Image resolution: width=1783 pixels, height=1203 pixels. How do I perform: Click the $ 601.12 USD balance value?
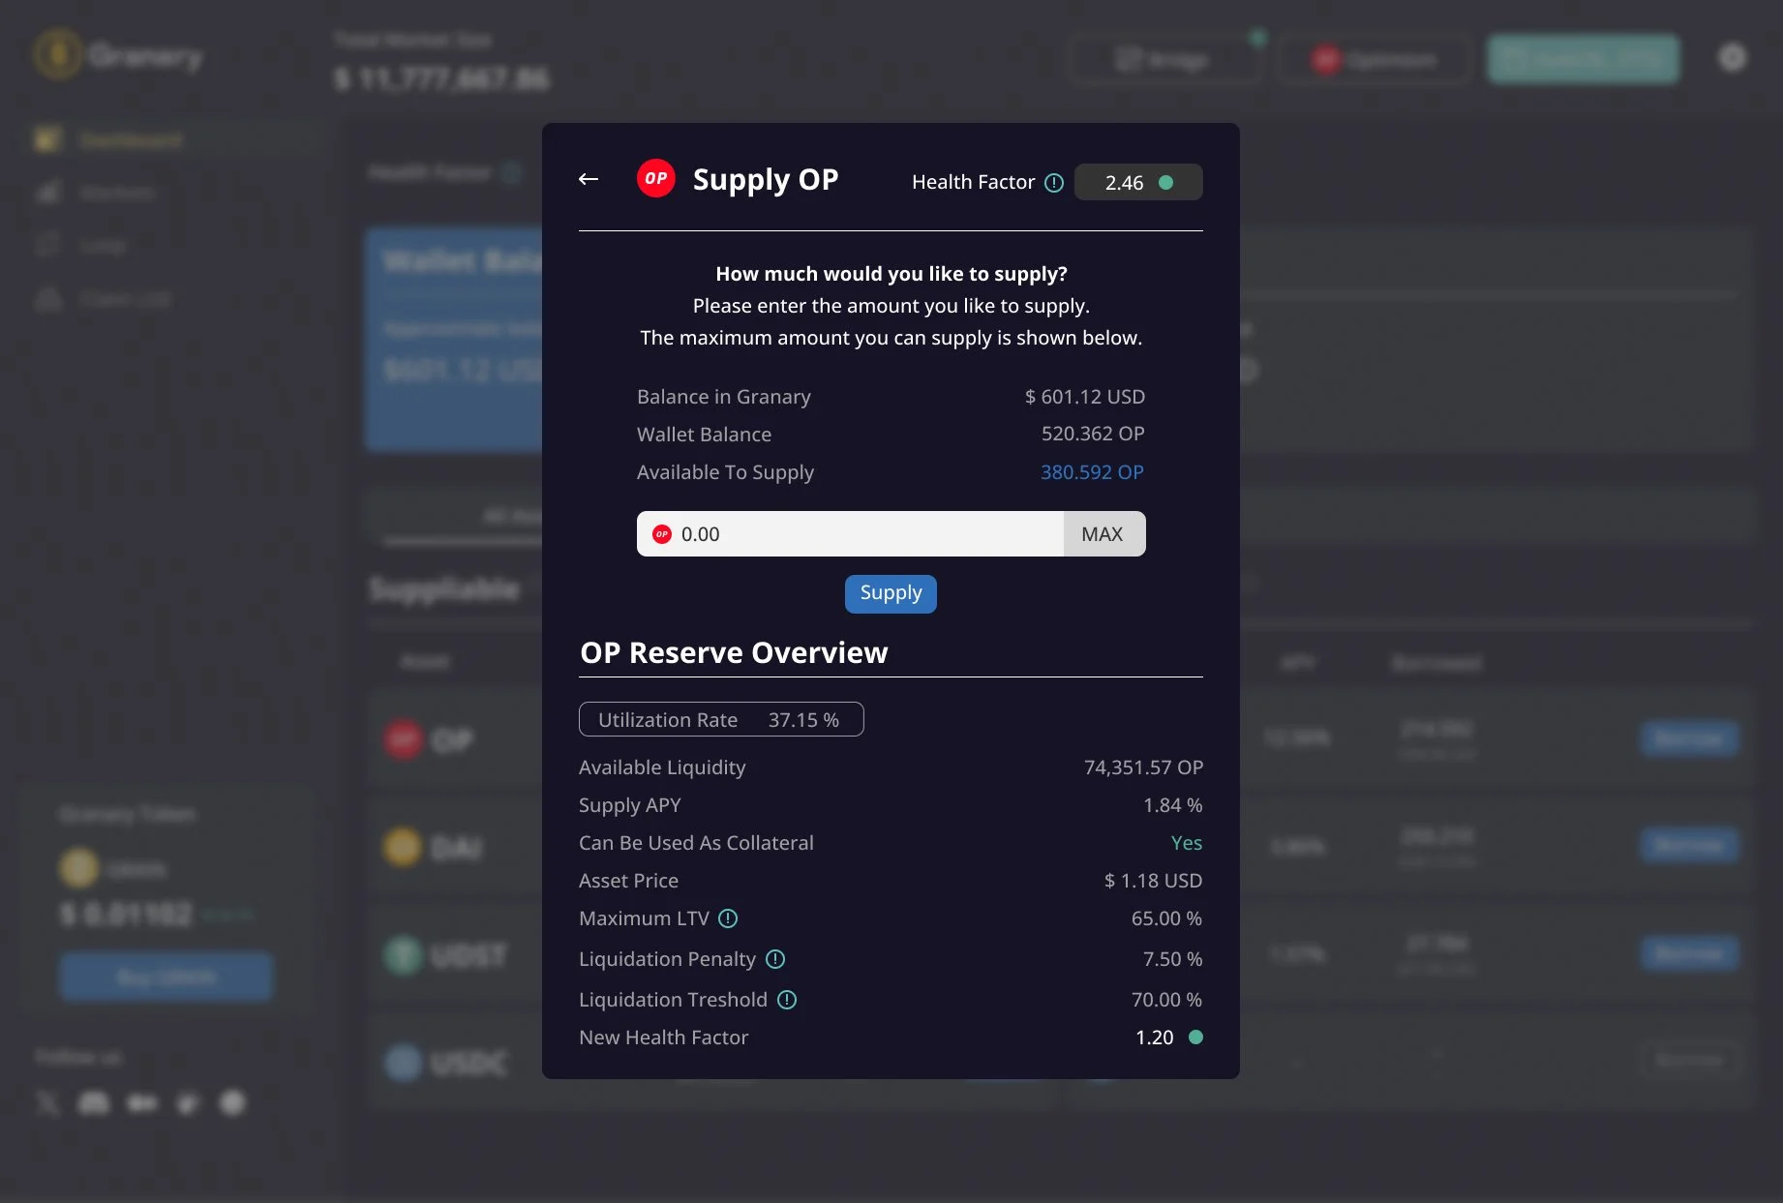click(x=1085, y=397)
